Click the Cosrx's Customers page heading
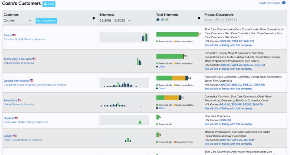Image resolution: width=290 pixels, height=155 pixels. 22,3
